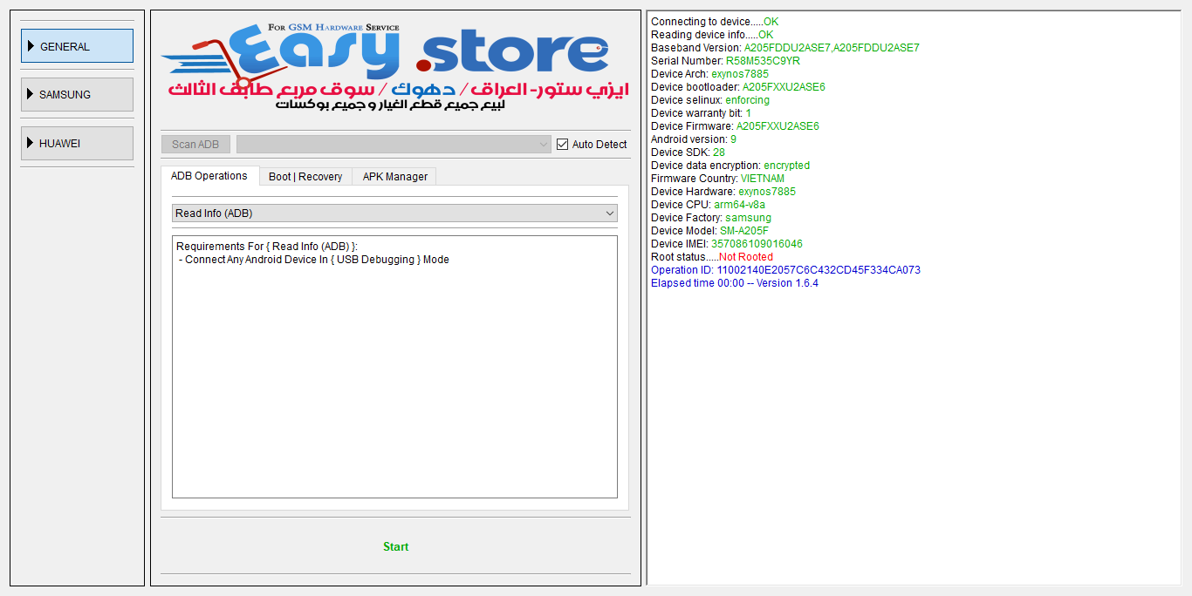Click the Elapsed time Version 1.6.4 line
Image resolution: width=1192 pixels, height=596 pixels.
point(735,283)
